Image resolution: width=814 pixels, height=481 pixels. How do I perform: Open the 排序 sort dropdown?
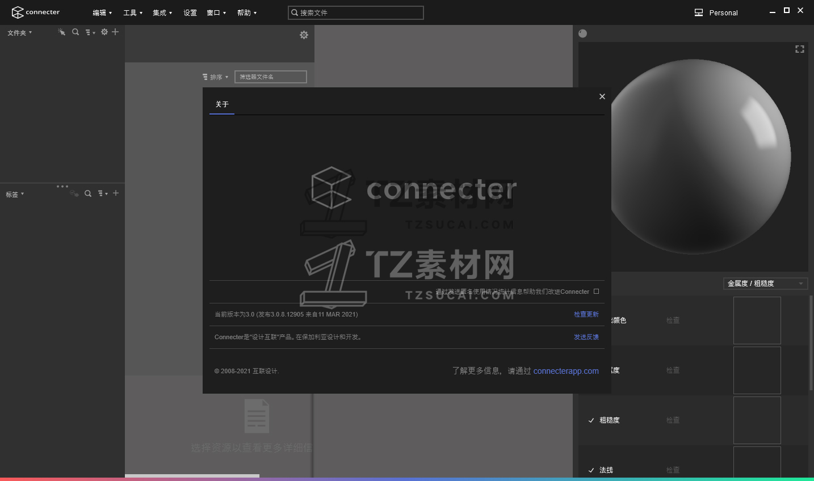[215, 77]
